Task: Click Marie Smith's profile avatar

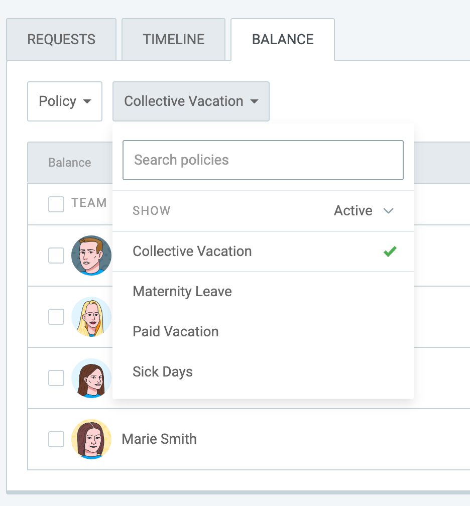Action: click(x=91, y=439)
